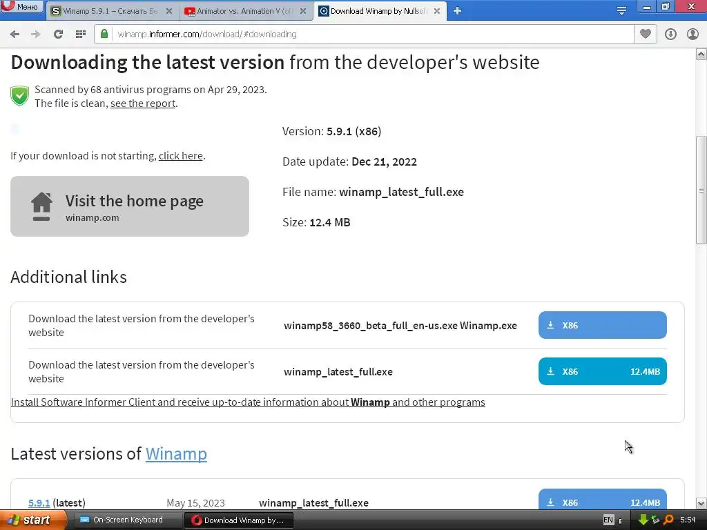Click X86 download button for 5.9.1 latest row
Screen dimensions: 707x530
(602, 500)
